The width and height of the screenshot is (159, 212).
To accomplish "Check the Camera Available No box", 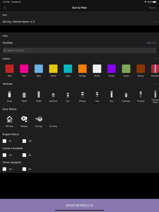I will click(x=24, y=155).
